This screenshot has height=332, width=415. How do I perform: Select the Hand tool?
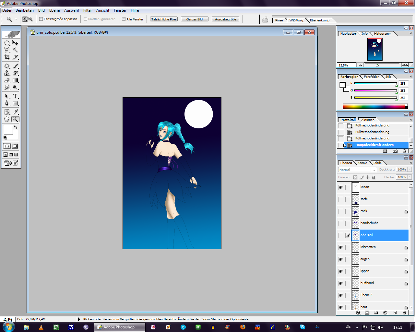coord(7,119)
